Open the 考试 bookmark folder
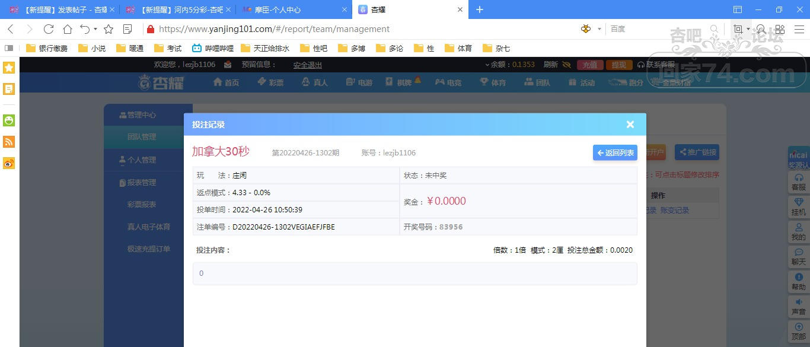The image size is (810, 347). (x=168, y=49)
